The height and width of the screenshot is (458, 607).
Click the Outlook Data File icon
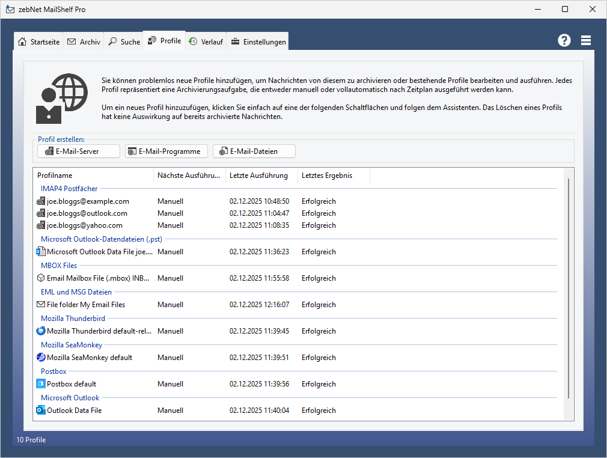point(41,411)
